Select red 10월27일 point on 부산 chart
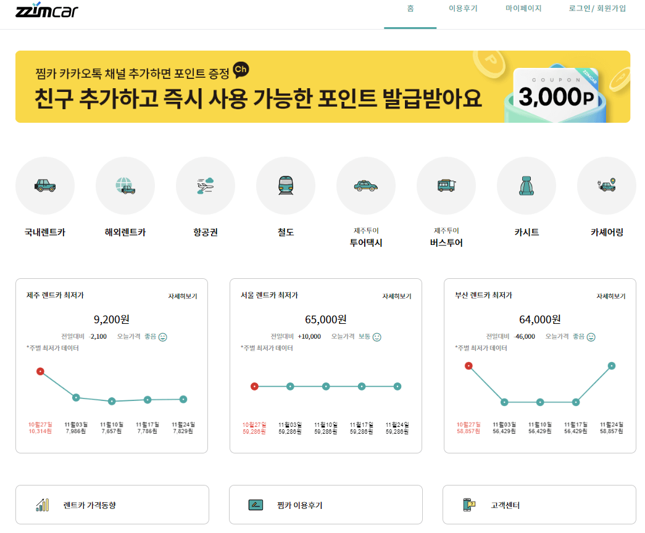Screen dimensions: 645x533 [468, 366]
